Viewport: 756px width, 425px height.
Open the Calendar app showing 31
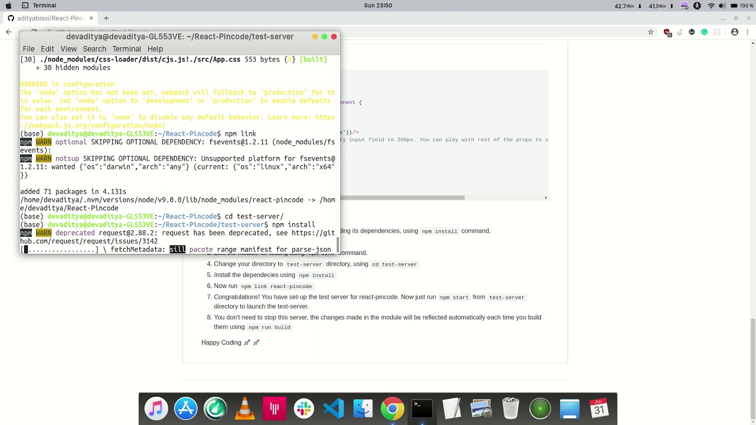(x=599, y=408)
